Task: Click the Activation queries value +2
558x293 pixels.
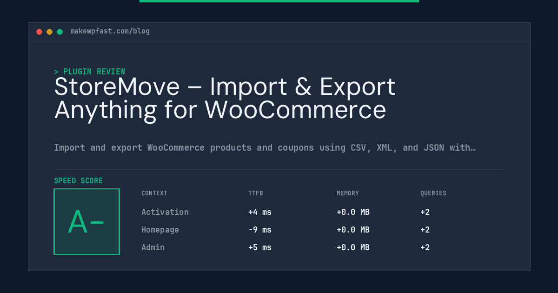Action: 425,212
